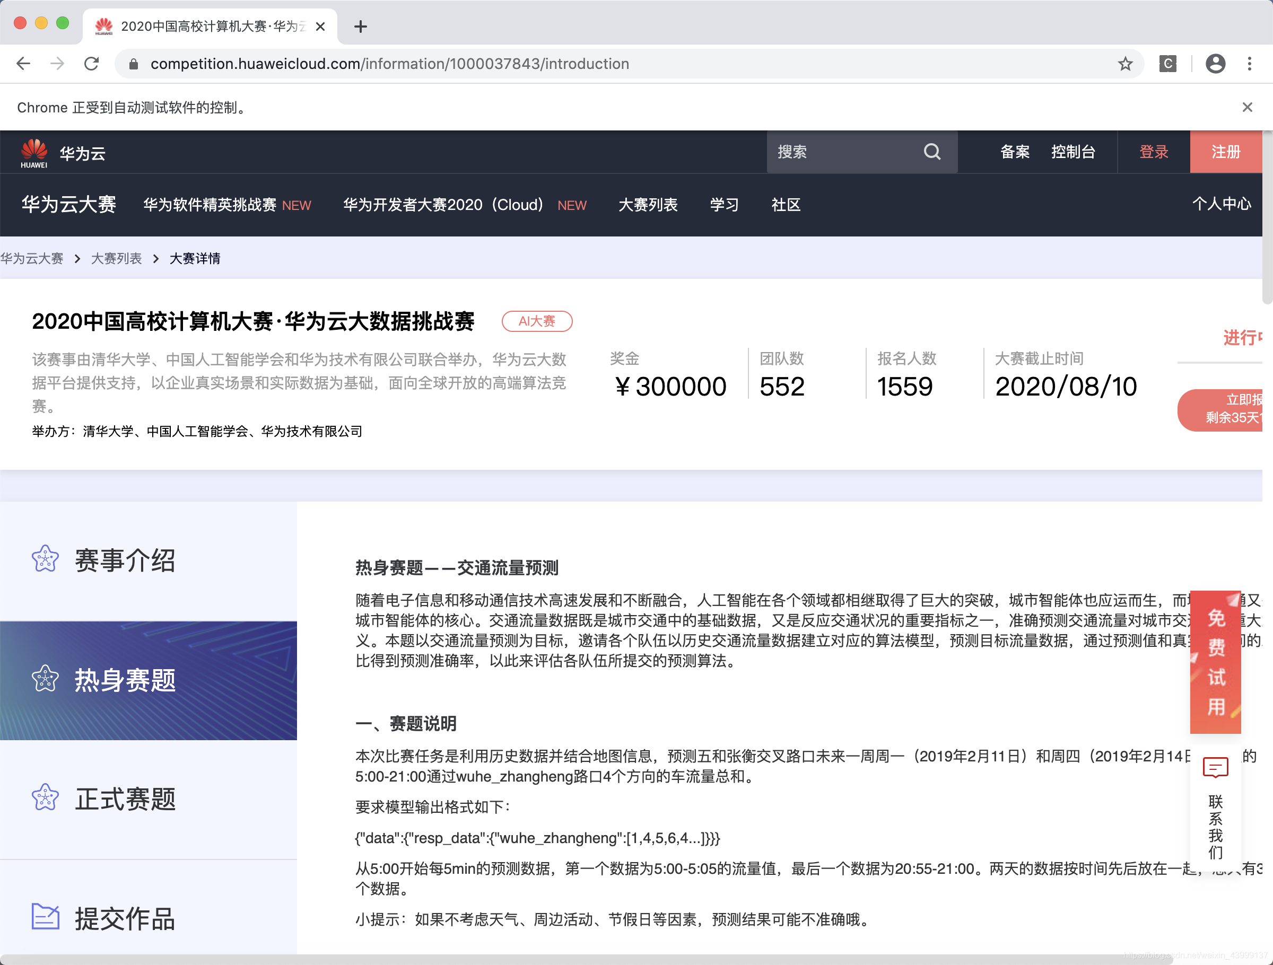Click heading 热身赛题——交通流量预测

457,568
